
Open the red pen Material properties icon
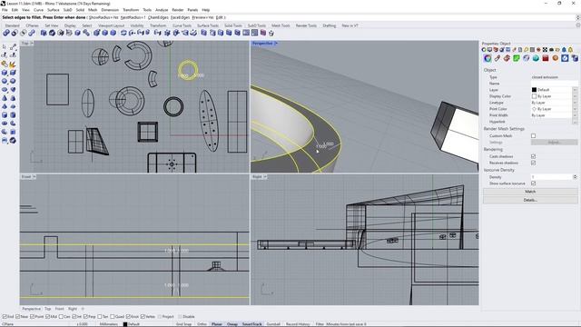(x=497, y=58)
